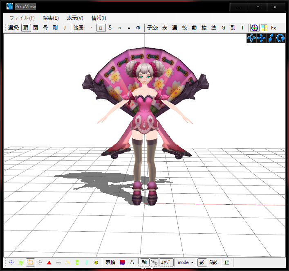Screen dimensions: 289x271
Task: Toggle the 頂 vertex selection mode
Action: click(26, 28)
